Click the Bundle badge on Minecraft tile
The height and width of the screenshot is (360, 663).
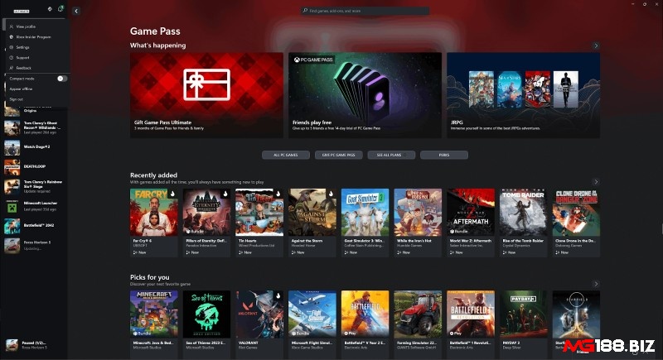(x=142, y=333)
